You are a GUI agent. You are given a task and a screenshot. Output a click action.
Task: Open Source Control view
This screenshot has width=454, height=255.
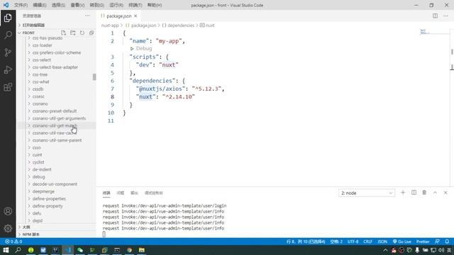[x=8, y=52]
